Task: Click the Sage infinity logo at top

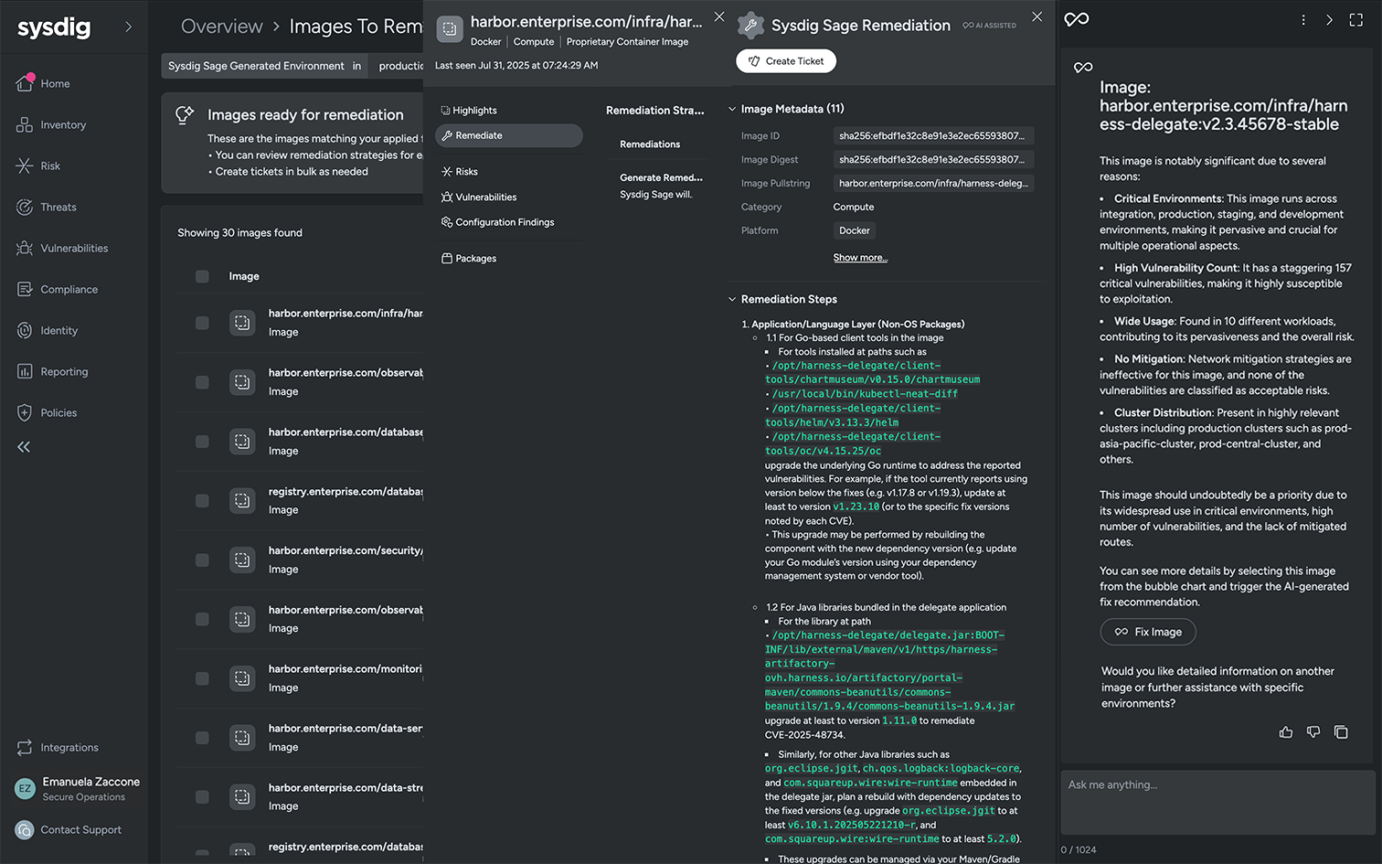Action: [1077, 19]
